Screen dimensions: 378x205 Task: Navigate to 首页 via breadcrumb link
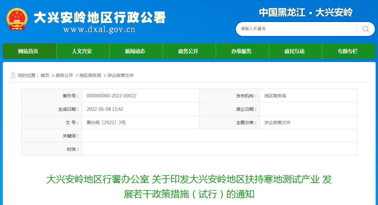44,75
